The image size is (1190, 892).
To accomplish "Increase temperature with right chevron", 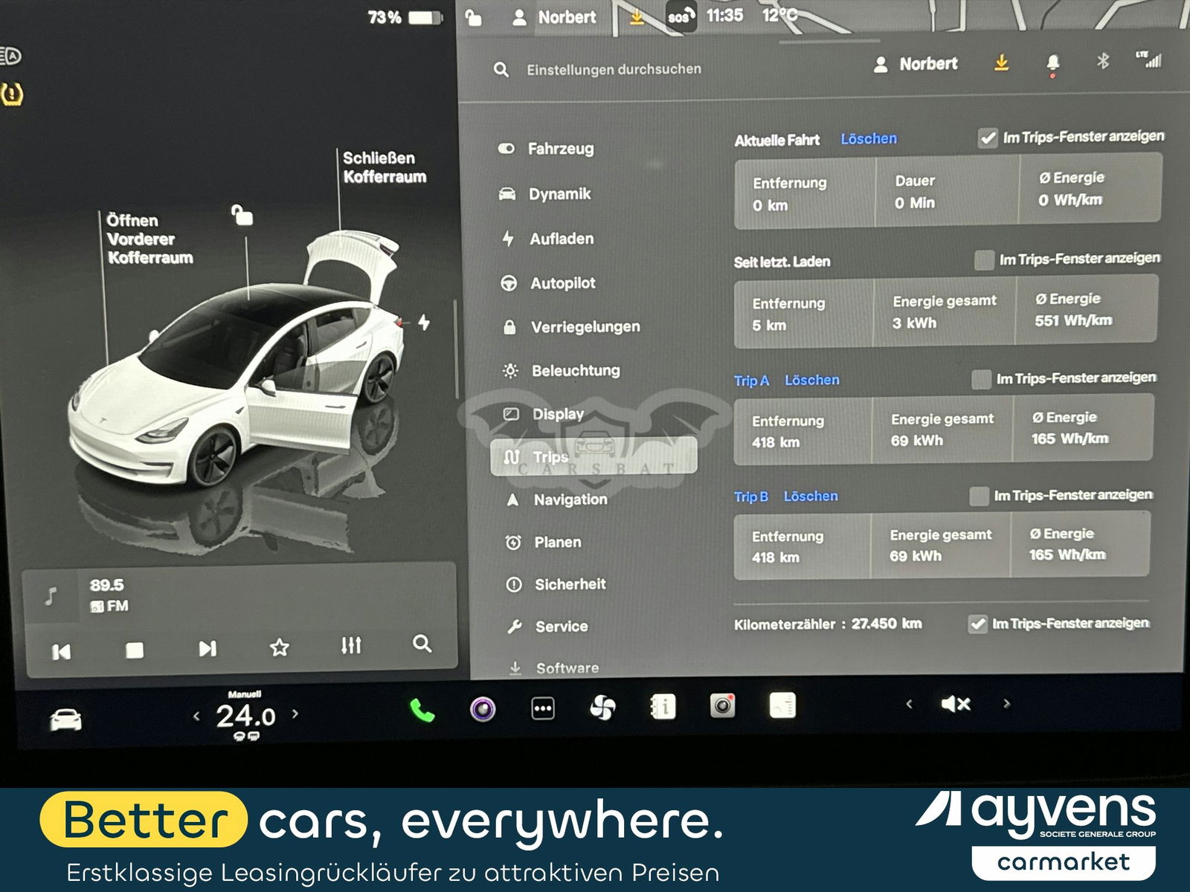I will [x=295, y=714].
